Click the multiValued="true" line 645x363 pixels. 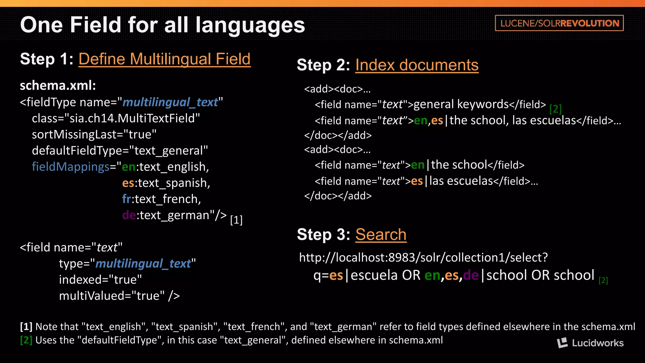pos(119,296)
